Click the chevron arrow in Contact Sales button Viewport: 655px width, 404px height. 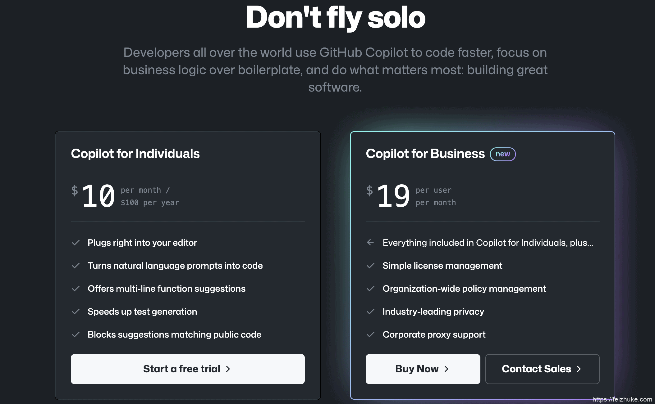pyautogui.click(x=579, y=369)
